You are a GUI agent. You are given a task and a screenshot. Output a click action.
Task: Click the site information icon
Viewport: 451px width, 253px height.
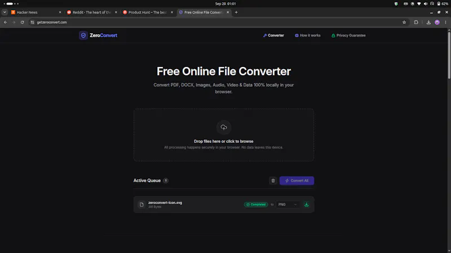[x=32, y=22]
